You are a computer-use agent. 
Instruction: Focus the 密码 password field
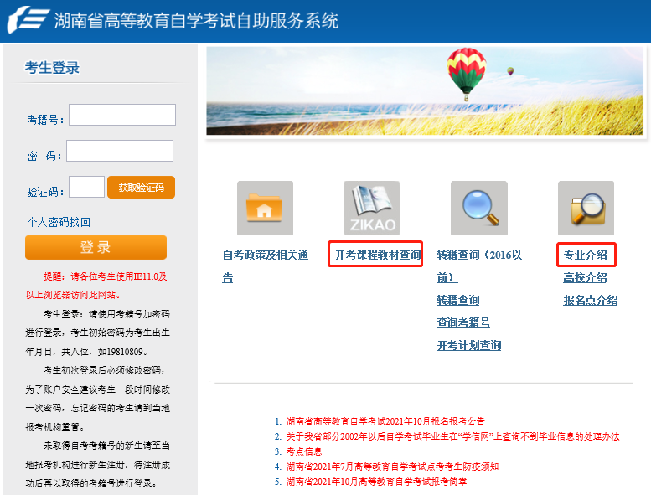(120, 151)
